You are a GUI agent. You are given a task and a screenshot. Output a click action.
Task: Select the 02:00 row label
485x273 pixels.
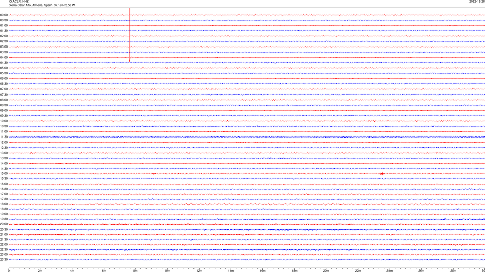click(4, 36)
